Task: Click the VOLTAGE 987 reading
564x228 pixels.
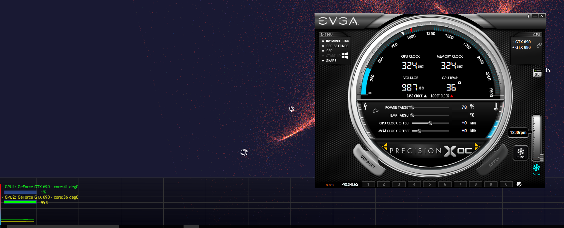Action: pyautogui.click(x=412, y=87)
